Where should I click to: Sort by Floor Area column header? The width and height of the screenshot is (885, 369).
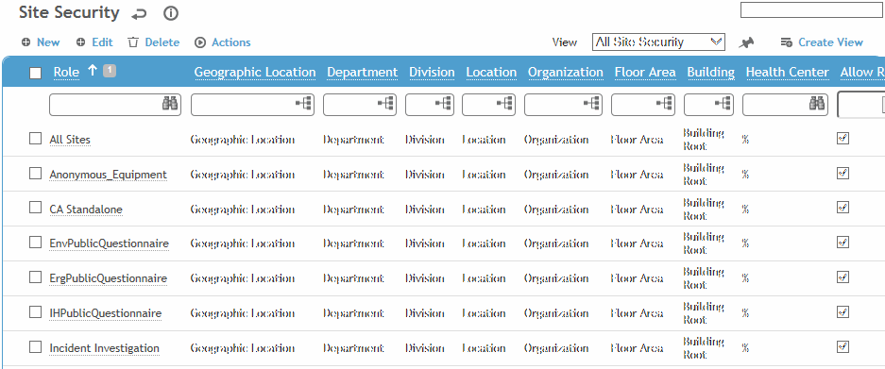[x=645, y=73]
